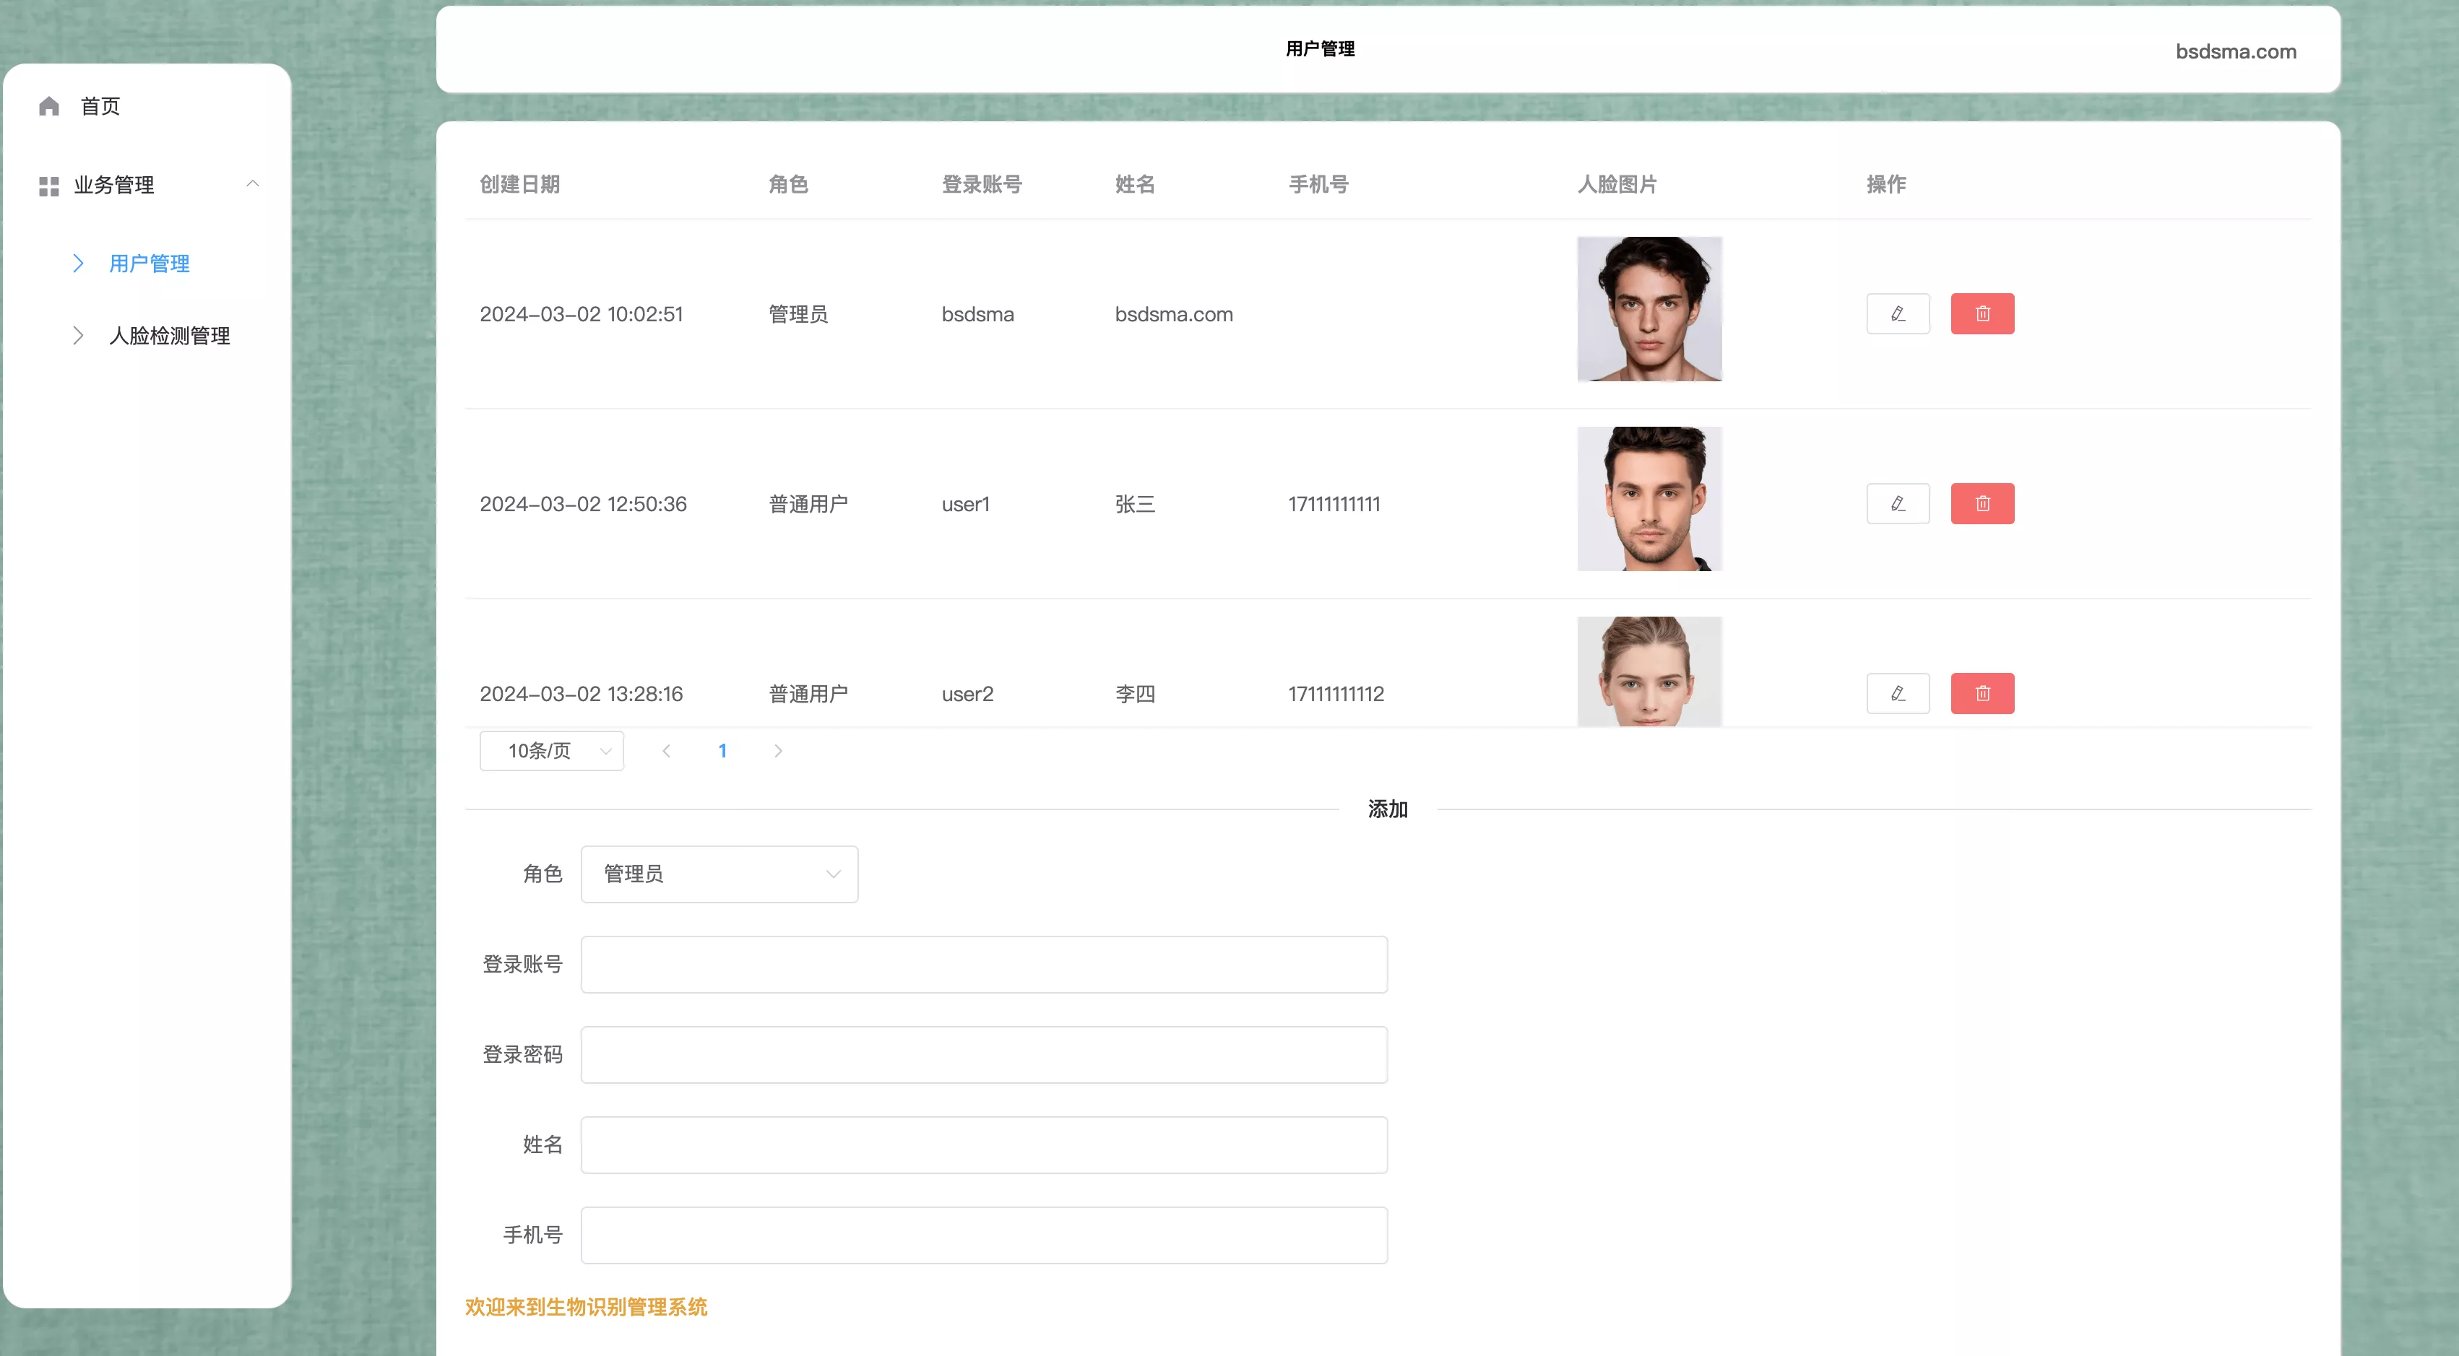
Task: Click red delete trash icon for bsdsma
Action: pos(1982,314)
